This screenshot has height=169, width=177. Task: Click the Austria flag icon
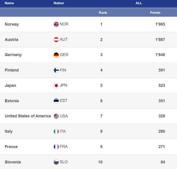coord(56,40)
